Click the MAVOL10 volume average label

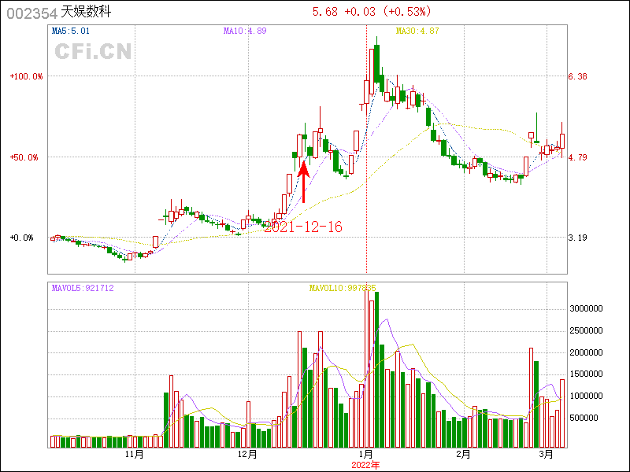pyautogui.click(x=343, y=289)
